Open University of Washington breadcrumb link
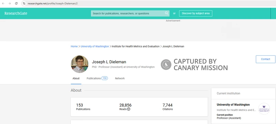This screenshot has width=276, height=124. [x=95, y=46]
